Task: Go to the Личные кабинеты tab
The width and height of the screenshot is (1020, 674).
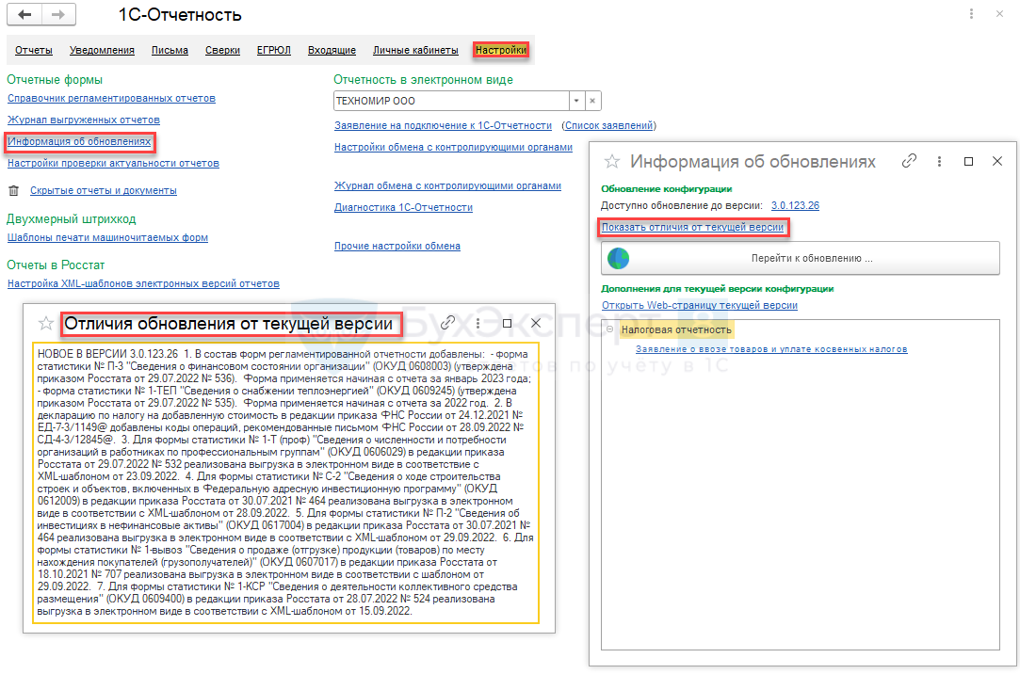Action: pyautogui.click(x=415, y=50)
